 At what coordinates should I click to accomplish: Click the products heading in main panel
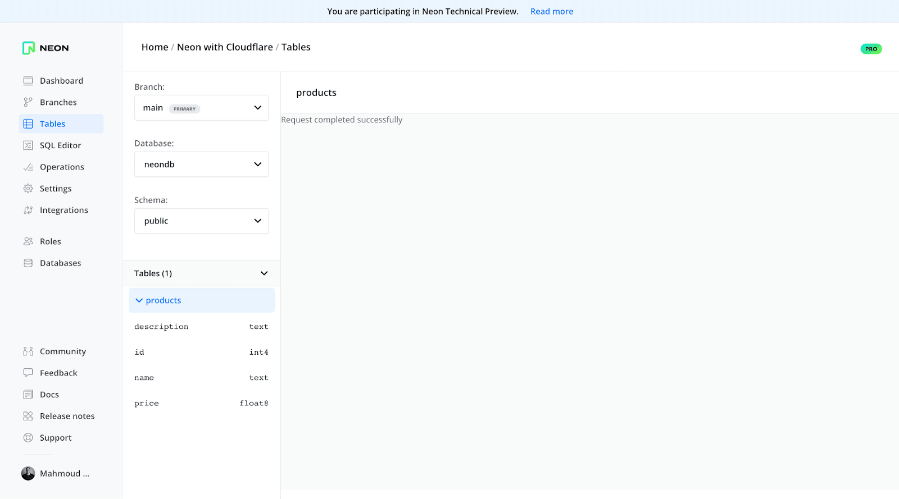pyautogui.click(x=316, y=93)
